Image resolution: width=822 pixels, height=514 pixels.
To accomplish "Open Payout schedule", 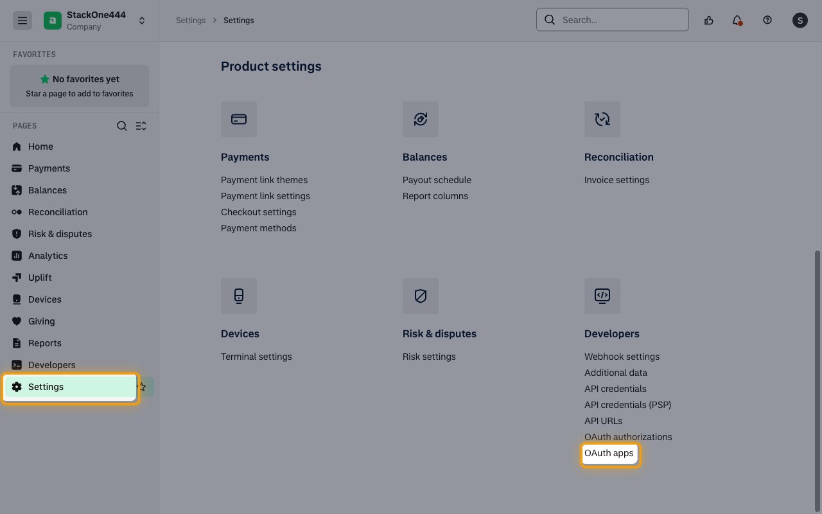I will (437, 180).
